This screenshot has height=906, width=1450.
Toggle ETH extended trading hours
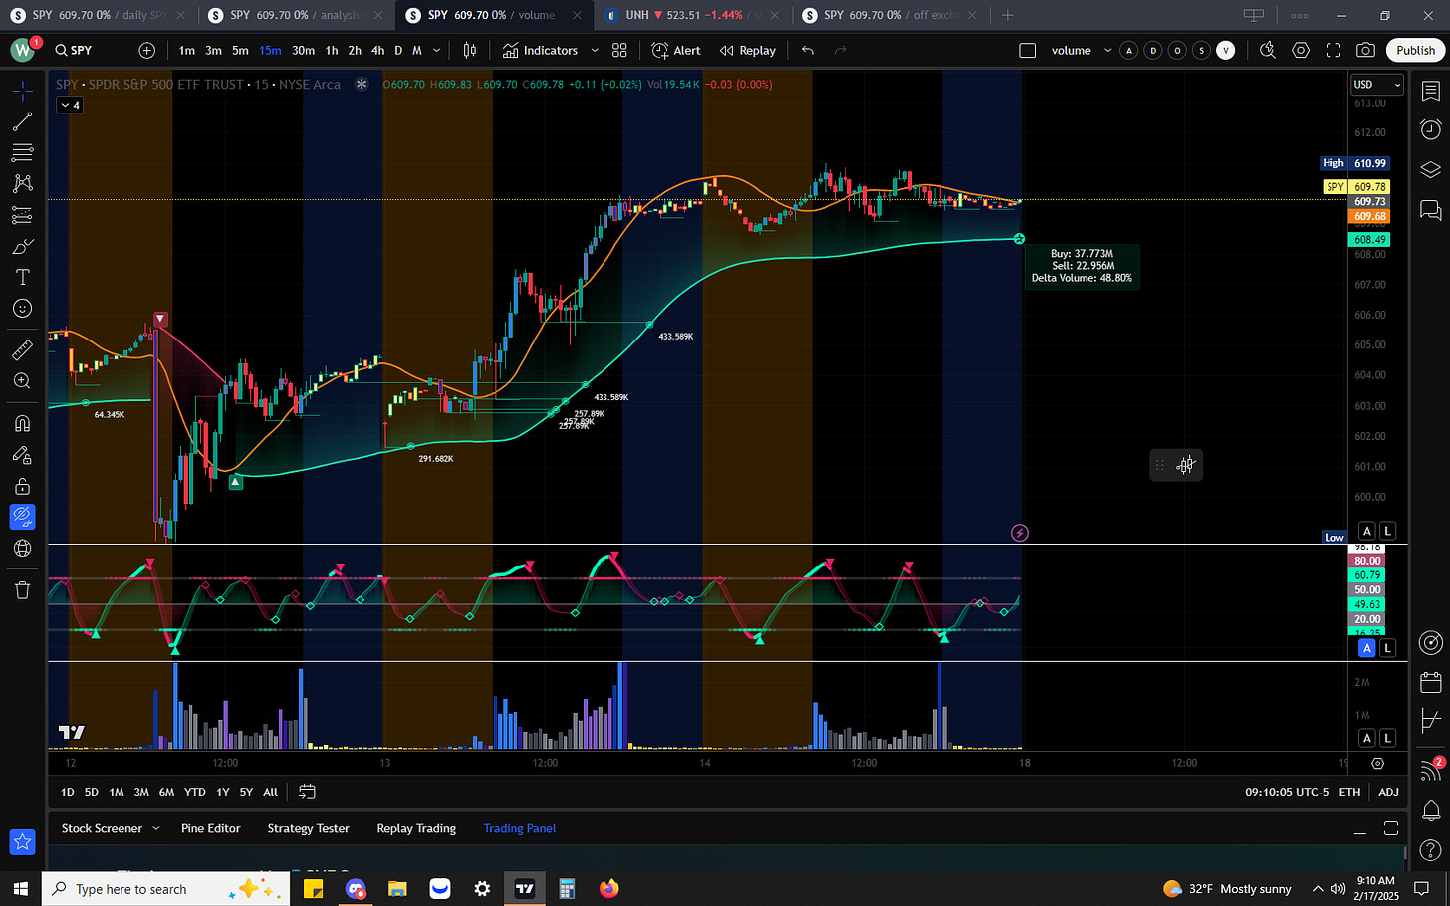coord(1349,793)
